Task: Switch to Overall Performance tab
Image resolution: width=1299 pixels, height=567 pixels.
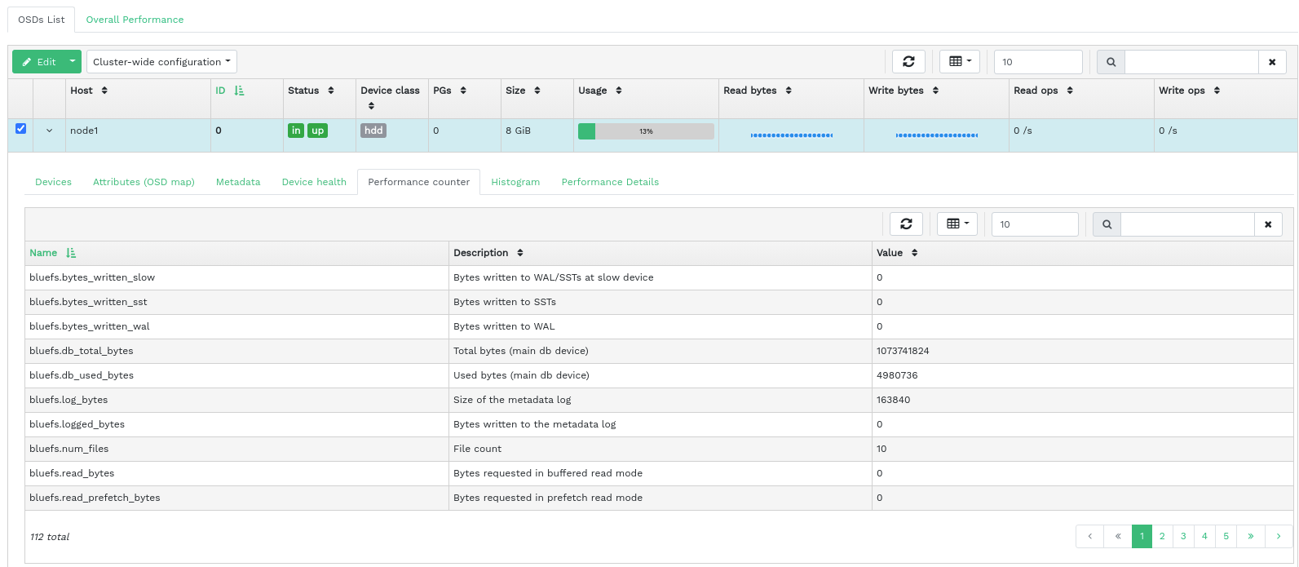Action: (x=135, y=20)
